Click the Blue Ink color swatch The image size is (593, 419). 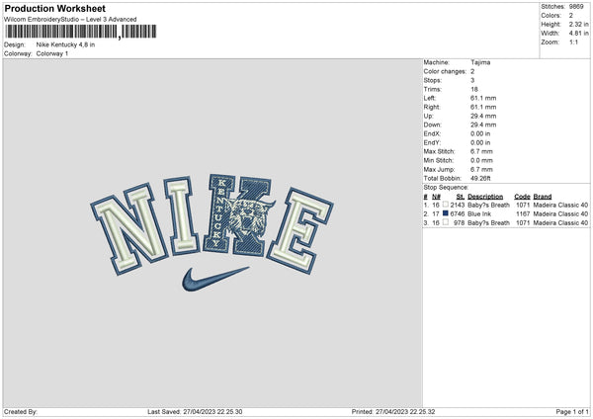(445, 213)
